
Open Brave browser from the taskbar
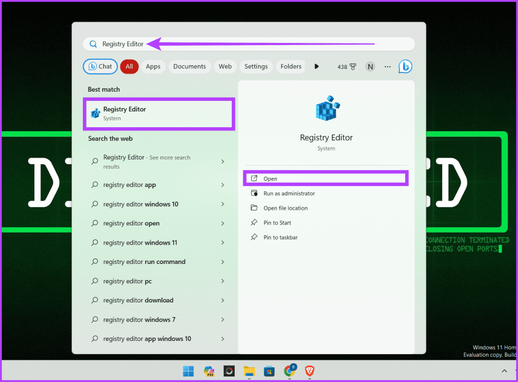310,371
